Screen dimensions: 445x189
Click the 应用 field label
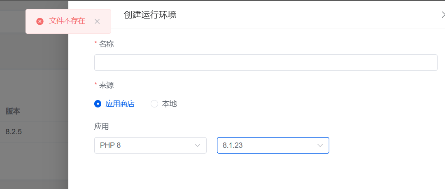(102, 126)
